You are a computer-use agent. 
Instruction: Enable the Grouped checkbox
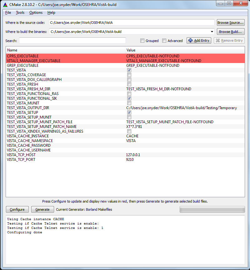(x=142, y=41)
